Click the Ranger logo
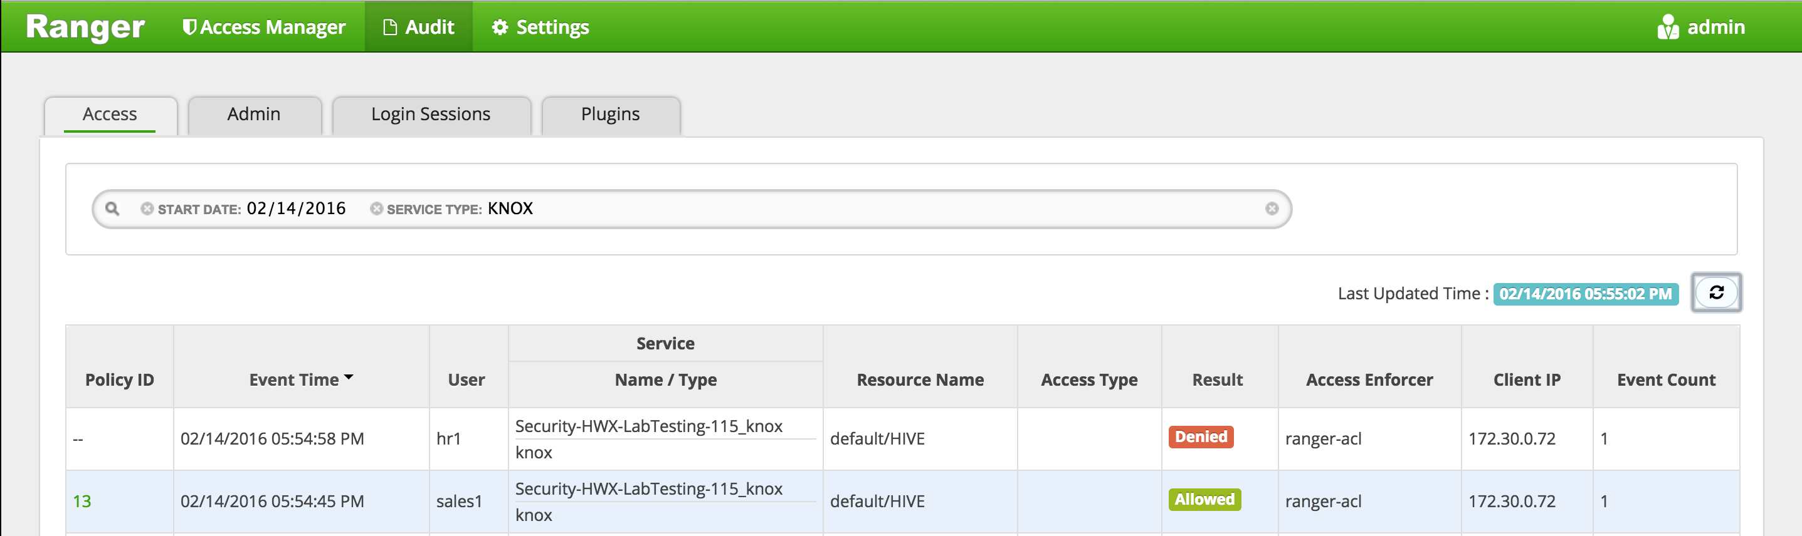The height and width of the screenshot is (536, 1802). point(85,26)
